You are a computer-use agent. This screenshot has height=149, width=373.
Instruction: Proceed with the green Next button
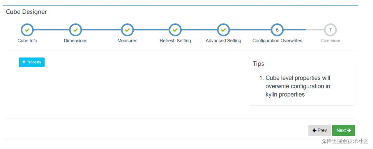pos(344,130)
